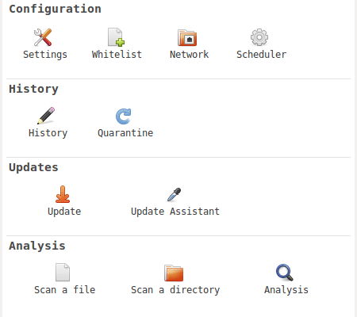Click the Quarantine text label
The image size is (357, 317).
point(125,133)
